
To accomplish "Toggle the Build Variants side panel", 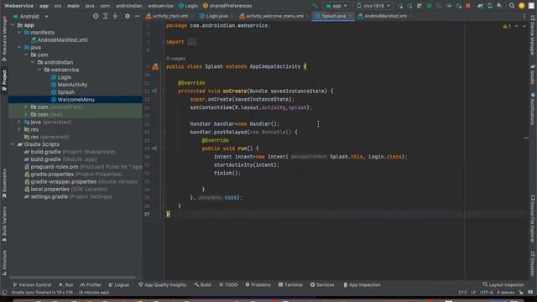I will click(4, 224).
